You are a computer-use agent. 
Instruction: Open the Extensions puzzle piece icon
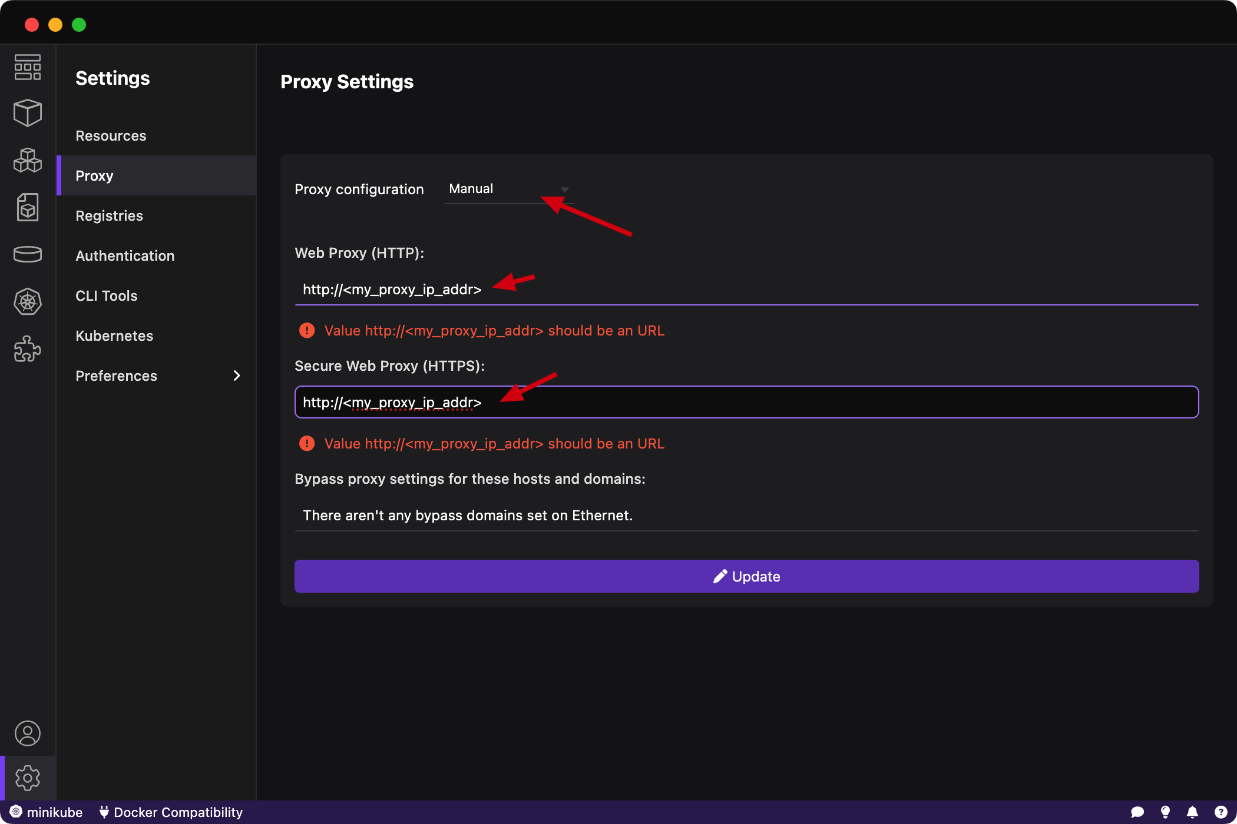point(28,348)
